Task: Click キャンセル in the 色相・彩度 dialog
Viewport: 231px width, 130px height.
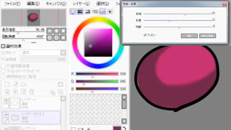Action: click(x=208, y=36)
